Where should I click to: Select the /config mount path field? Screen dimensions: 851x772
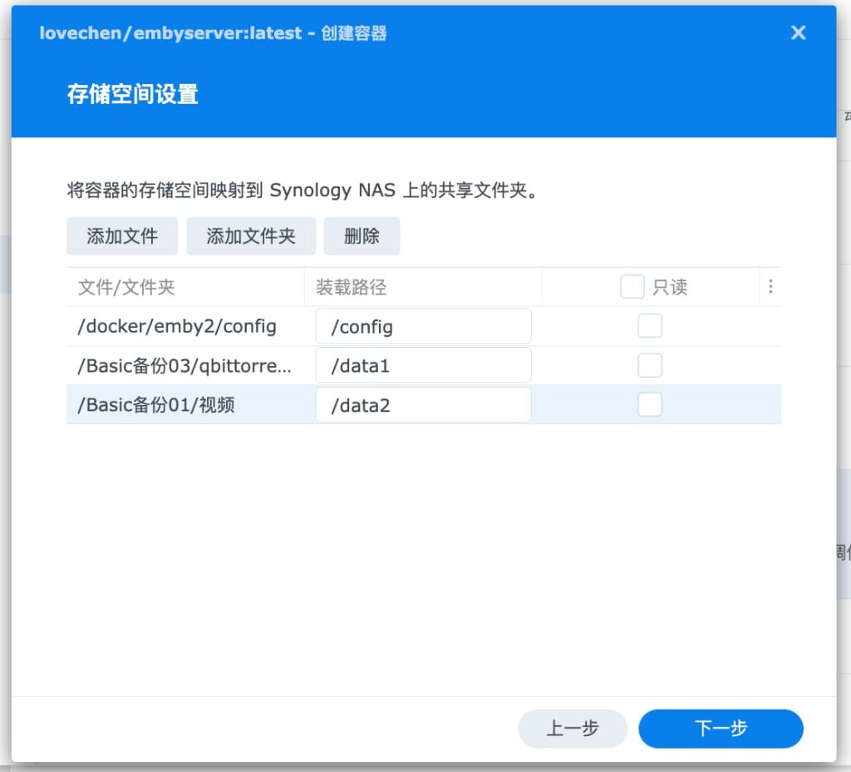423,326
